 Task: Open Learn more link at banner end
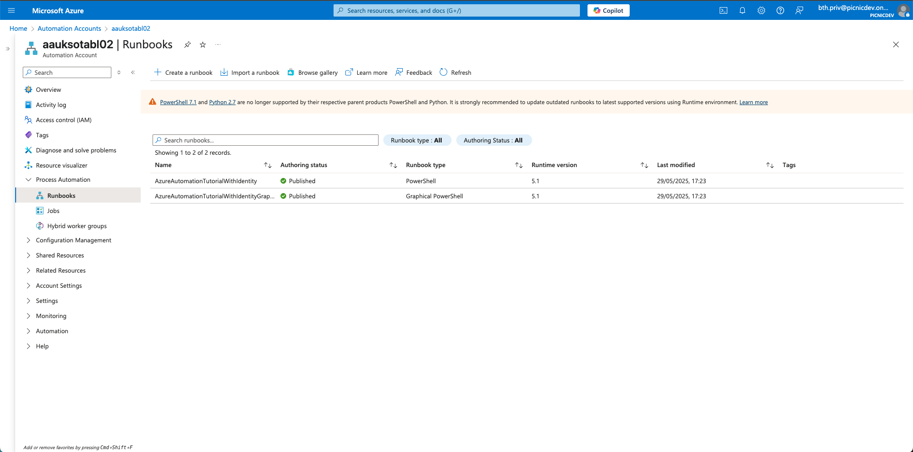[x=753, y=102]
